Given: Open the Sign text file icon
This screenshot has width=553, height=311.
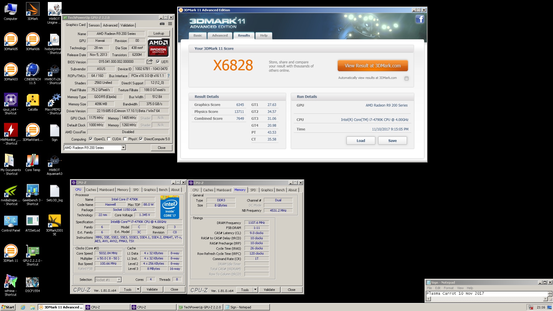Looking at the screenshot, I should point(54,132).
